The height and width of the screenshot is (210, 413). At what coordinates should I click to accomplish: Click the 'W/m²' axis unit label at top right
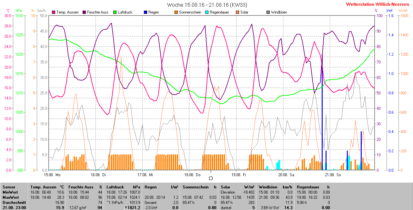pyautogui.click(x=403, y=11)
